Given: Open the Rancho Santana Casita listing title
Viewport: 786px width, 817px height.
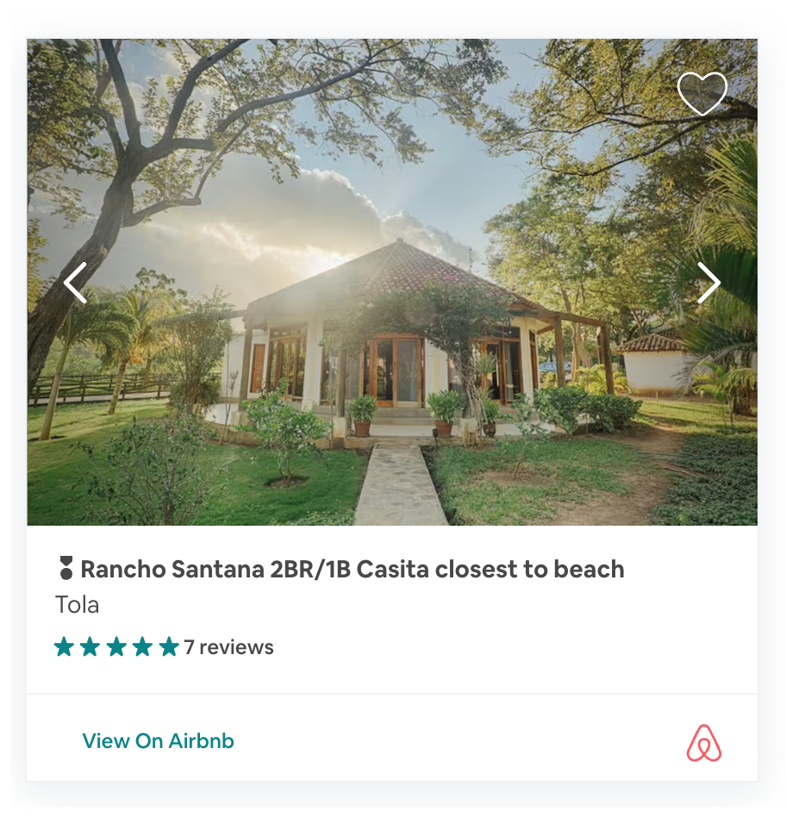Looking at the screenshot, I should click(352, 569).
